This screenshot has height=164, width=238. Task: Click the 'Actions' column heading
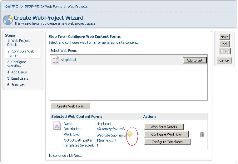click(x=150, y=117)
